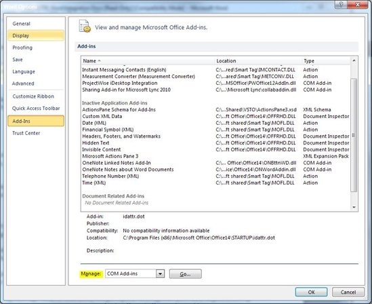Select Sharing Add-in for Microsoft Lync 2010
Image resolution: width=372 pixels, height=304 pixels.
[x=215, y=90]
